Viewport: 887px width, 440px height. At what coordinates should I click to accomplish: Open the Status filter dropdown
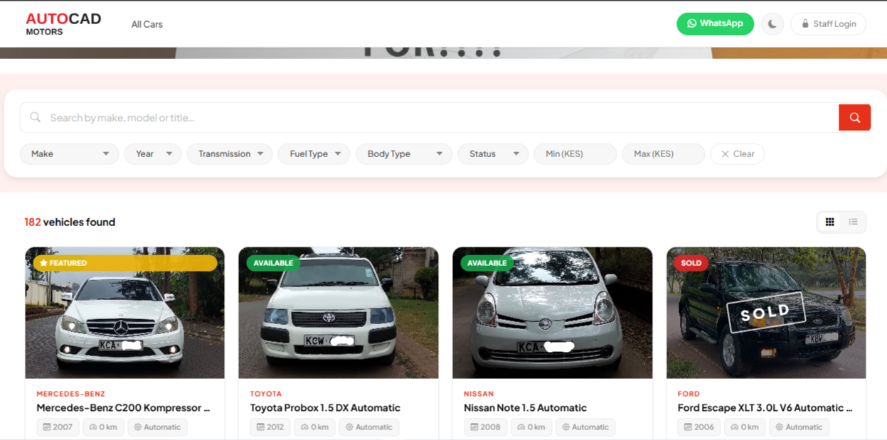[493, 154]
